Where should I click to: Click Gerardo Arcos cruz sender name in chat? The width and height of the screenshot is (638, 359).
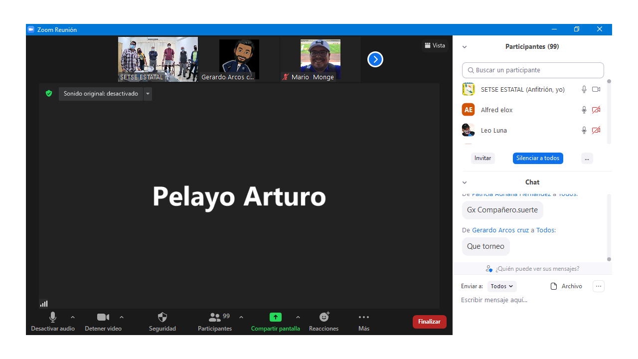[500, 230]
